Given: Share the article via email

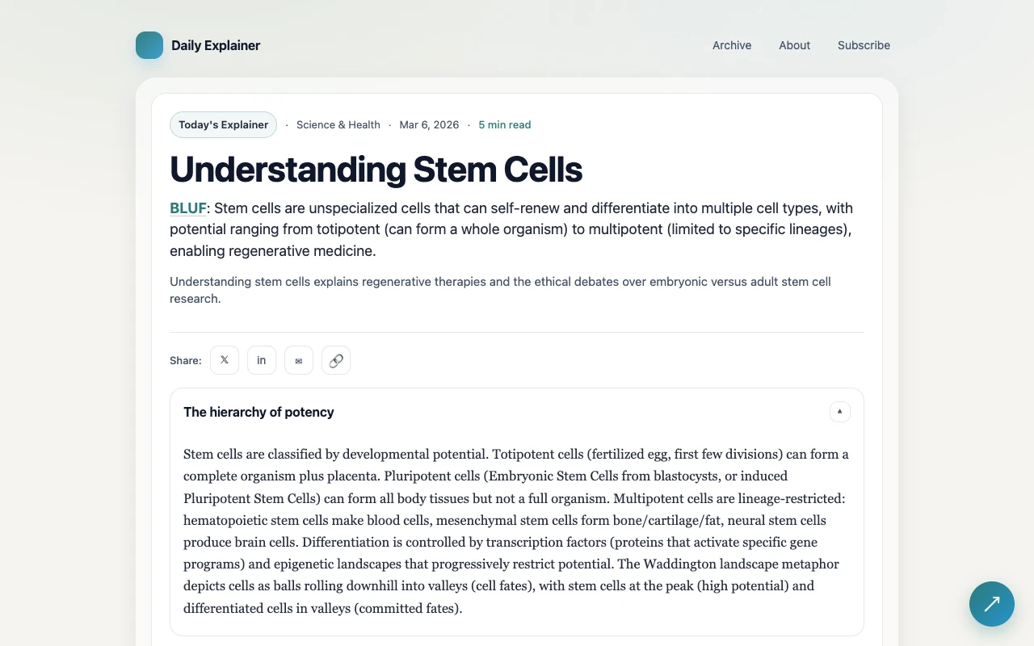Looking at the screenshot, I should point(299,360).
